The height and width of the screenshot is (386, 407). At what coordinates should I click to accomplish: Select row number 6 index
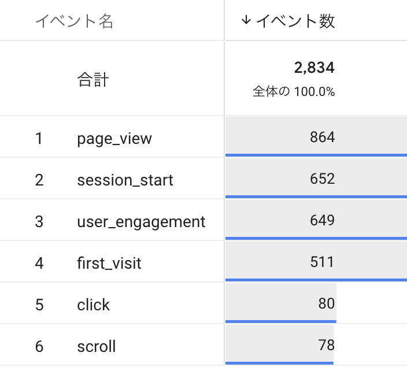(x=39, y=347)
